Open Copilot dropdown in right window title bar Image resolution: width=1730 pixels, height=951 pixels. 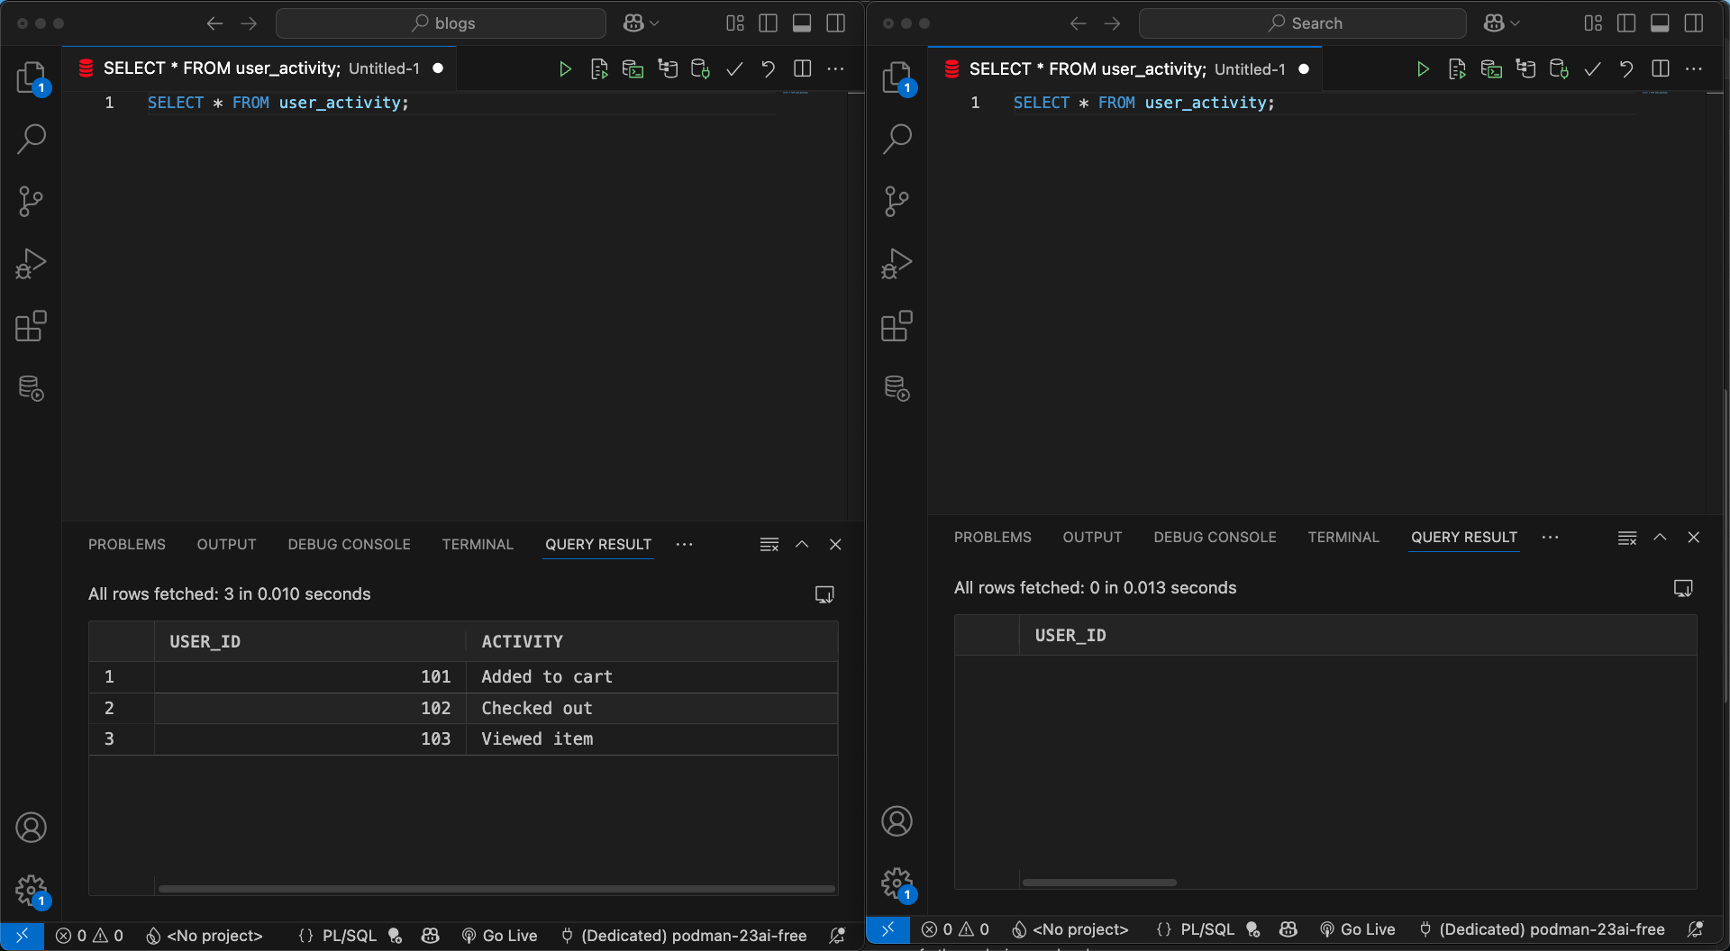click(x=1502, y=23)
